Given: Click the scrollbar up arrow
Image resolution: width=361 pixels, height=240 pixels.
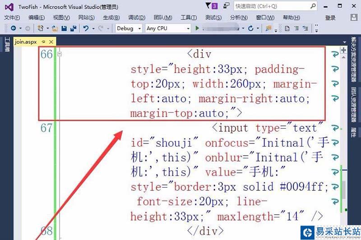Looking at the screenshot, I should pyautogui.click(x=343, y=57).
